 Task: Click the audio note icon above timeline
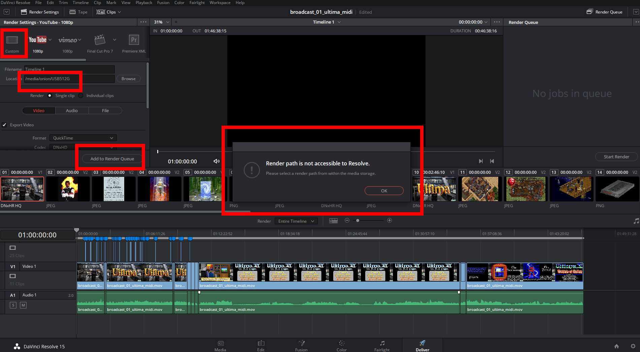(x=636, y=221)
